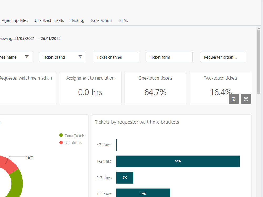
Task: Select the Assignment to resolution metric card
Action: (90, 89)
